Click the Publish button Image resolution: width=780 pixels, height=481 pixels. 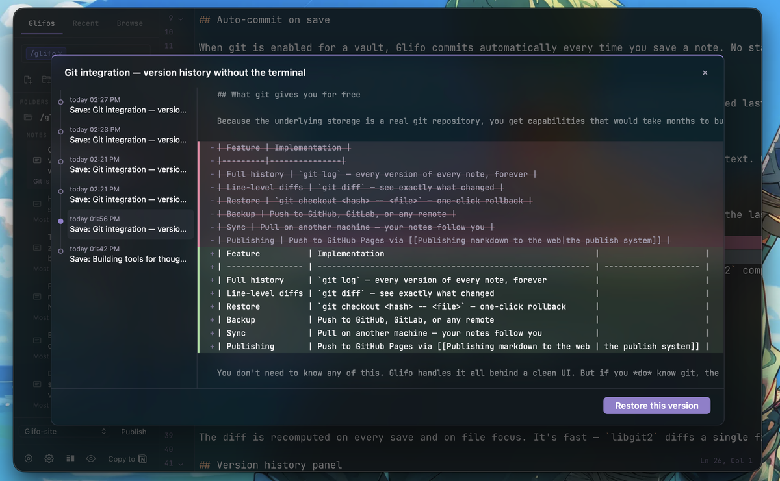[134, 432]
